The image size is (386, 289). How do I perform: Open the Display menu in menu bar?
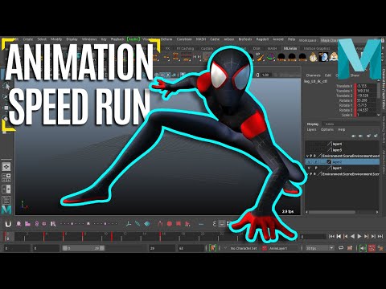point(72,39)
